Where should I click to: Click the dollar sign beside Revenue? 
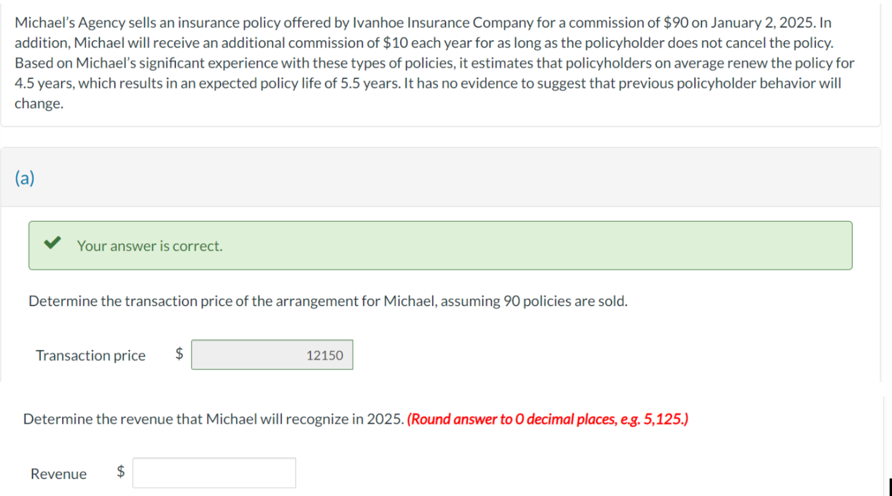tap(120, 474)
